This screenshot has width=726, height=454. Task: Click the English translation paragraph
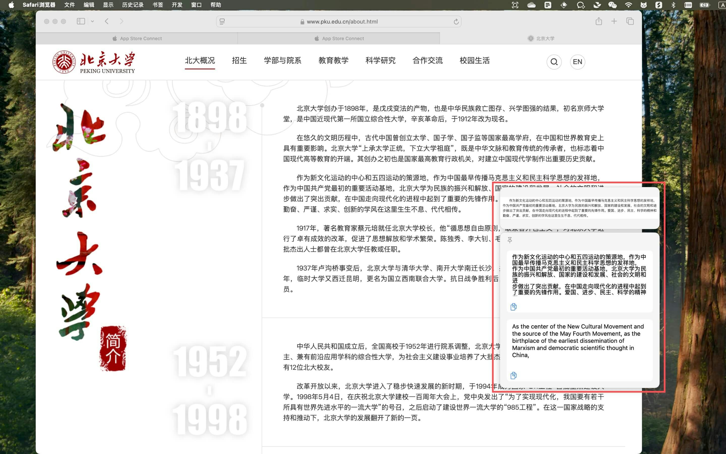tap(578, 341)
